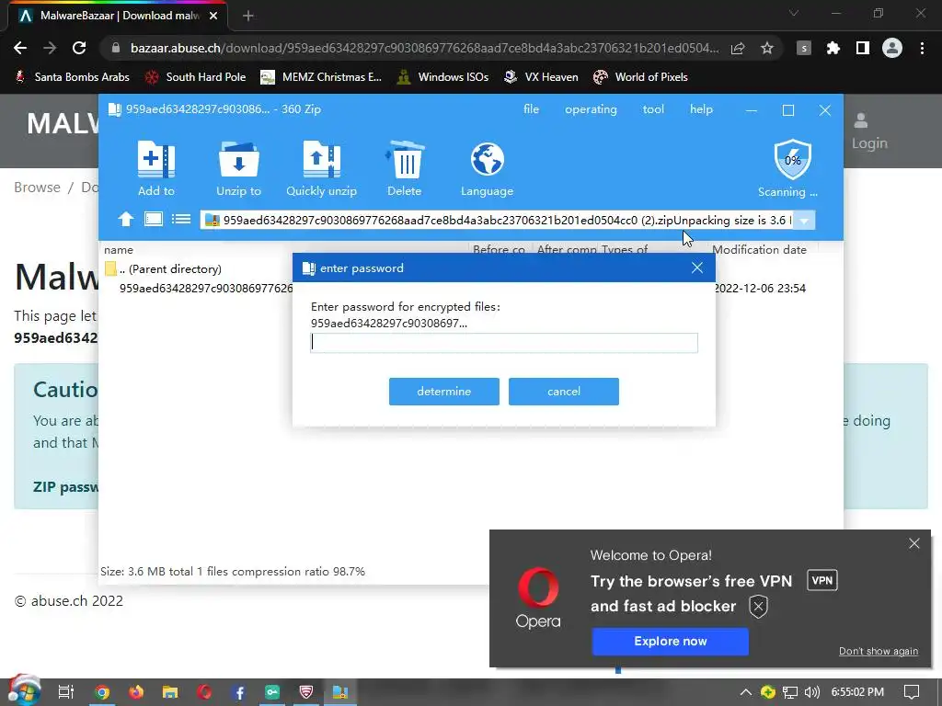Click Don't show again link
The image size is (942, 706).
(879, 652)
